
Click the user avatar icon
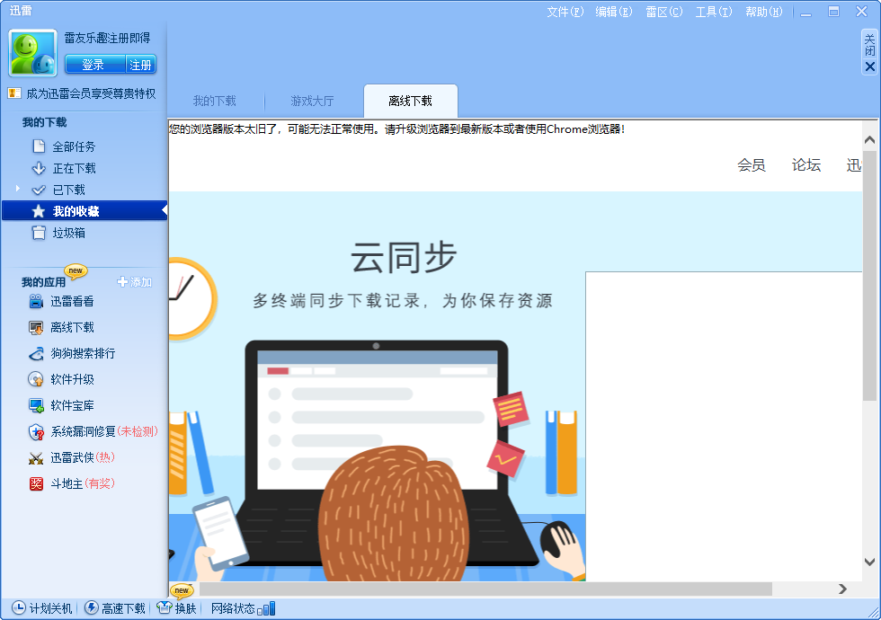tap(32, 53)
